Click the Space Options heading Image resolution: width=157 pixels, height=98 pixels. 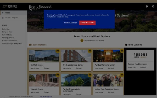(39, 45)
